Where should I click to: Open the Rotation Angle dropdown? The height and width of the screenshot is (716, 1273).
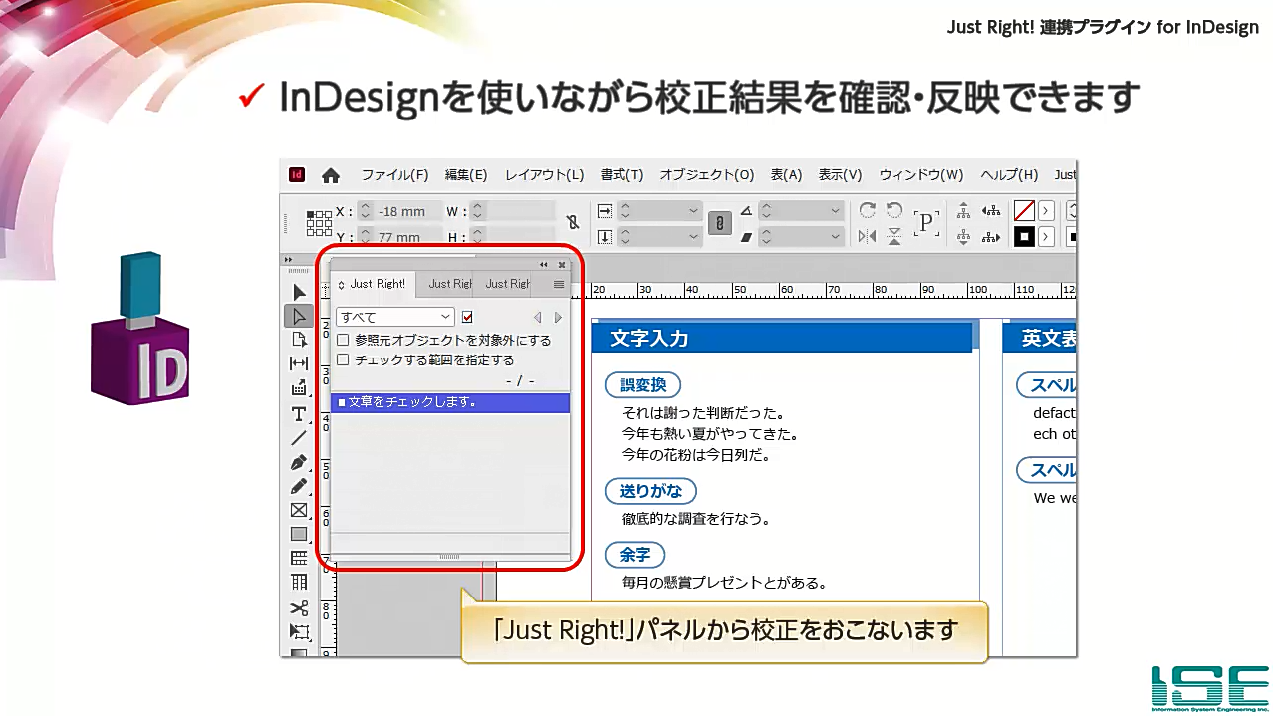pyautogui.click(x=836, y=210)
